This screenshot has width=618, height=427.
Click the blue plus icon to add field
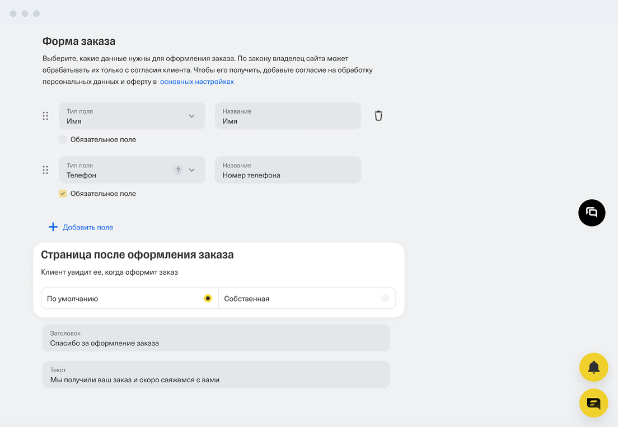(x=53, y=227)
